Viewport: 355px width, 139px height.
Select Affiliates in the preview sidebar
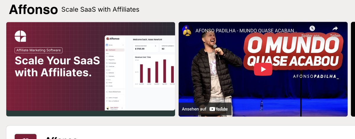coord(111,56)
